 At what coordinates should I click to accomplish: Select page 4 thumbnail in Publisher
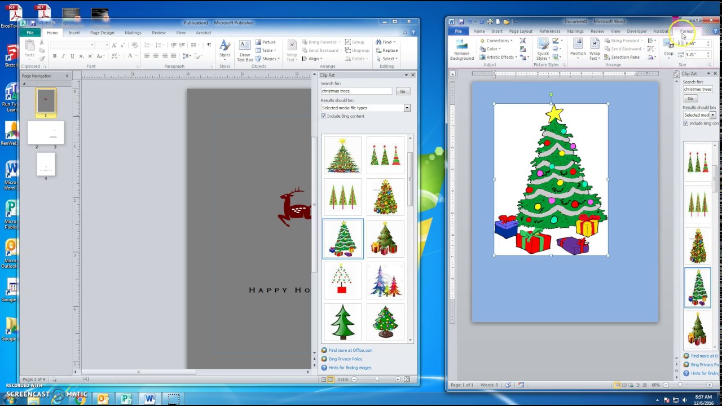(x=46, y=165)
